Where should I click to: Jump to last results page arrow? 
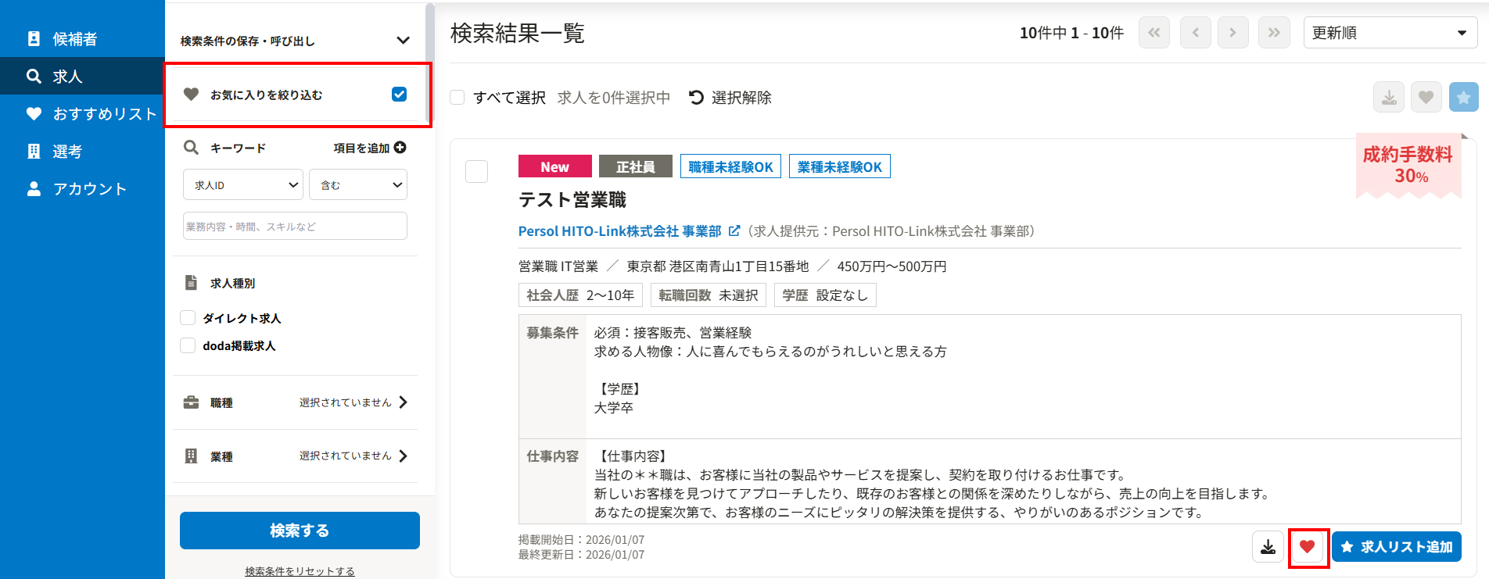(x=1274, y=33)
